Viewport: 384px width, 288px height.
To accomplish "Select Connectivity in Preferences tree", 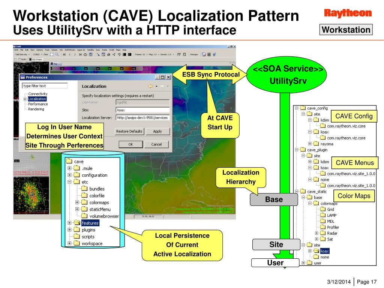I will click(38, 94).
